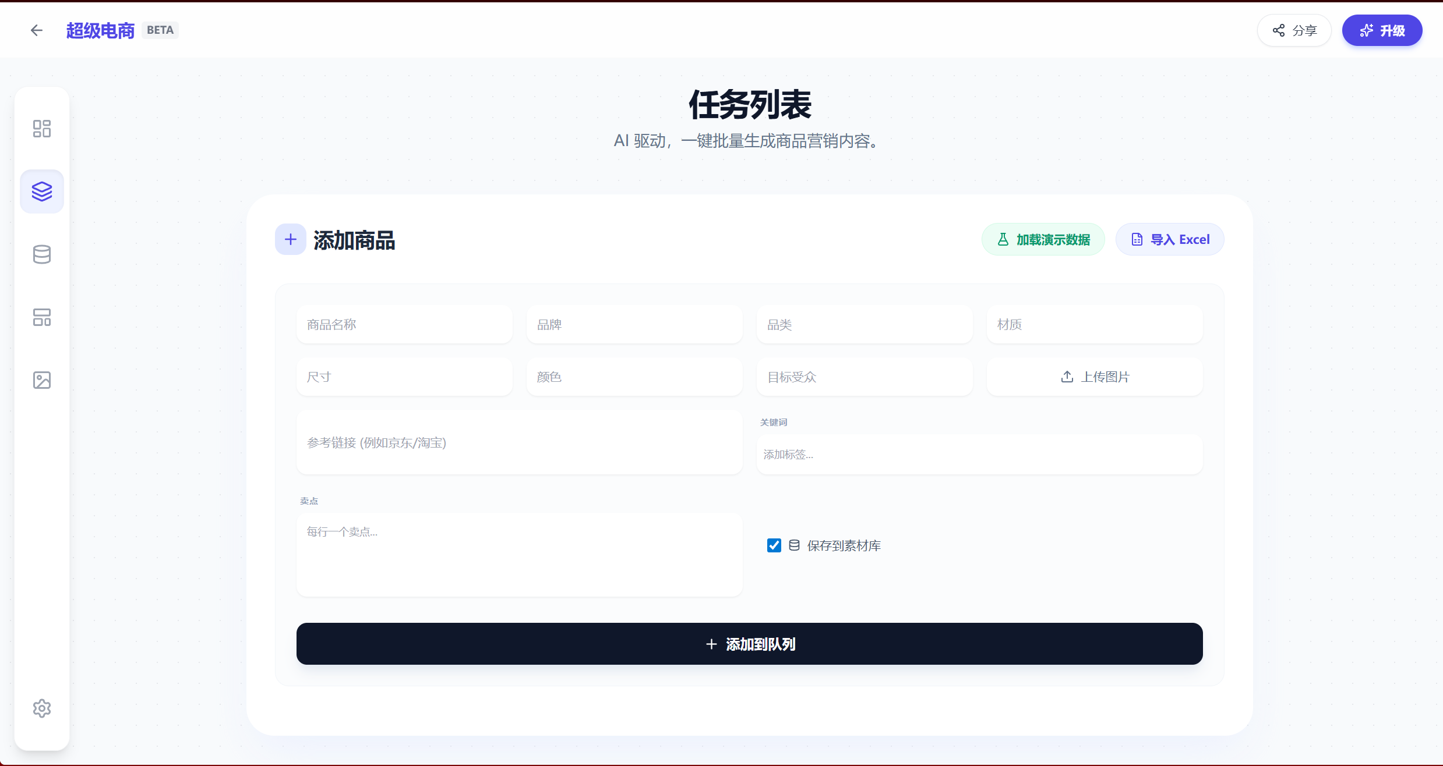Click the plus icon beside 添加商品
The image size is (1443, 766).
(290, 239)
